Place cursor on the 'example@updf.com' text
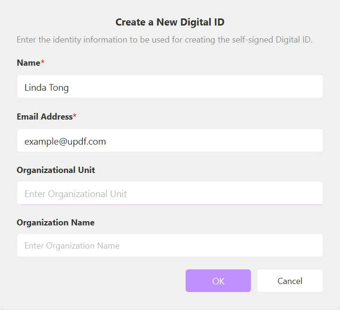 (x=65, y=141)
